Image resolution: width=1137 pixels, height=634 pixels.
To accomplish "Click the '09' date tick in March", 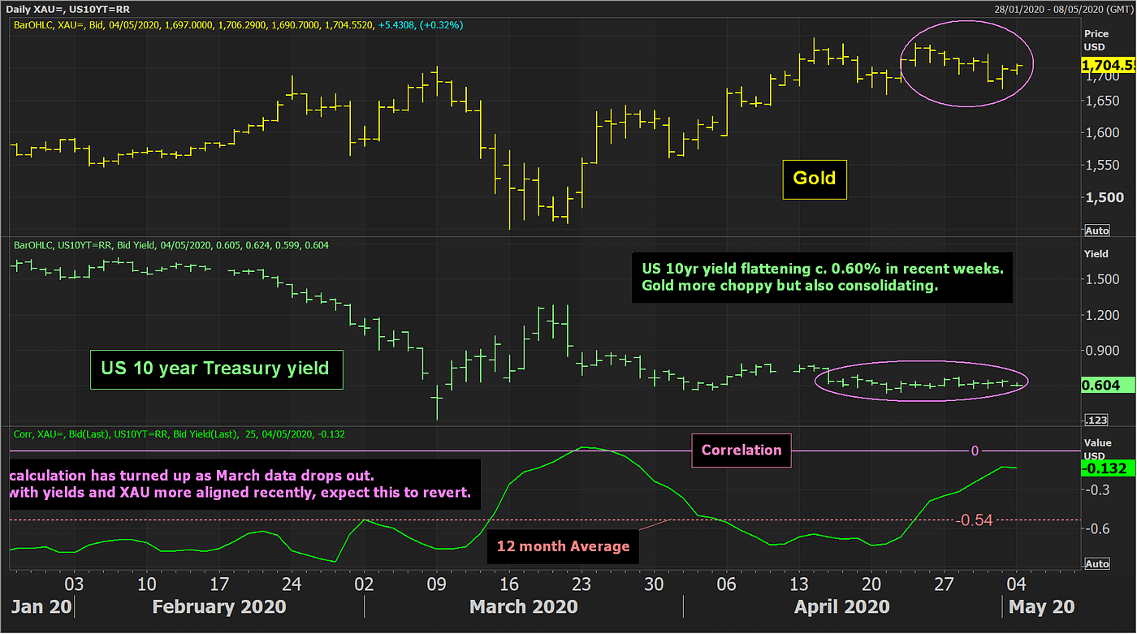I will [437, 584].
